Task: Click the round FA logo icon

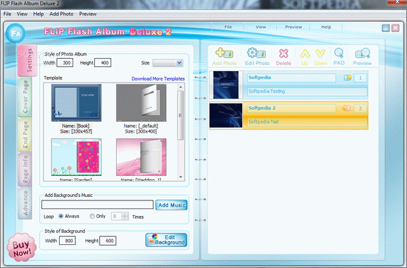Action: tap(16, 33)
